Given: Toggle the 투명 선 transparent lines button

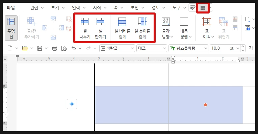Looking at the screenshot, I should point(11,28).
